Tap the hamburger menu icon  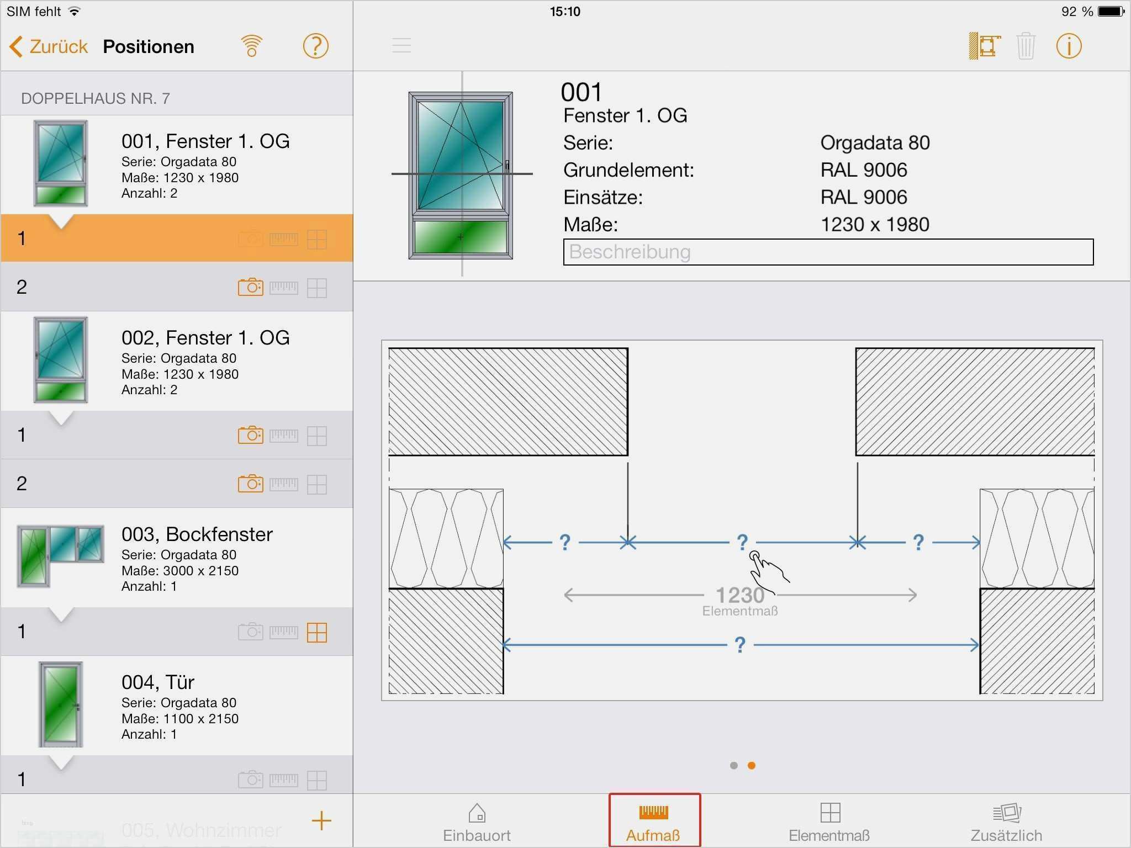click(401, 45)
